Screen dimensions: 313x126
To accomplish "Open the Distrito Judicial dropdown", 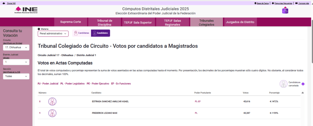I will (16, 62).
